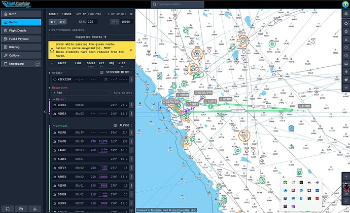Click the Windows Security shield tray icon
This screenshot has height=213, width=350.
[293, 198]
